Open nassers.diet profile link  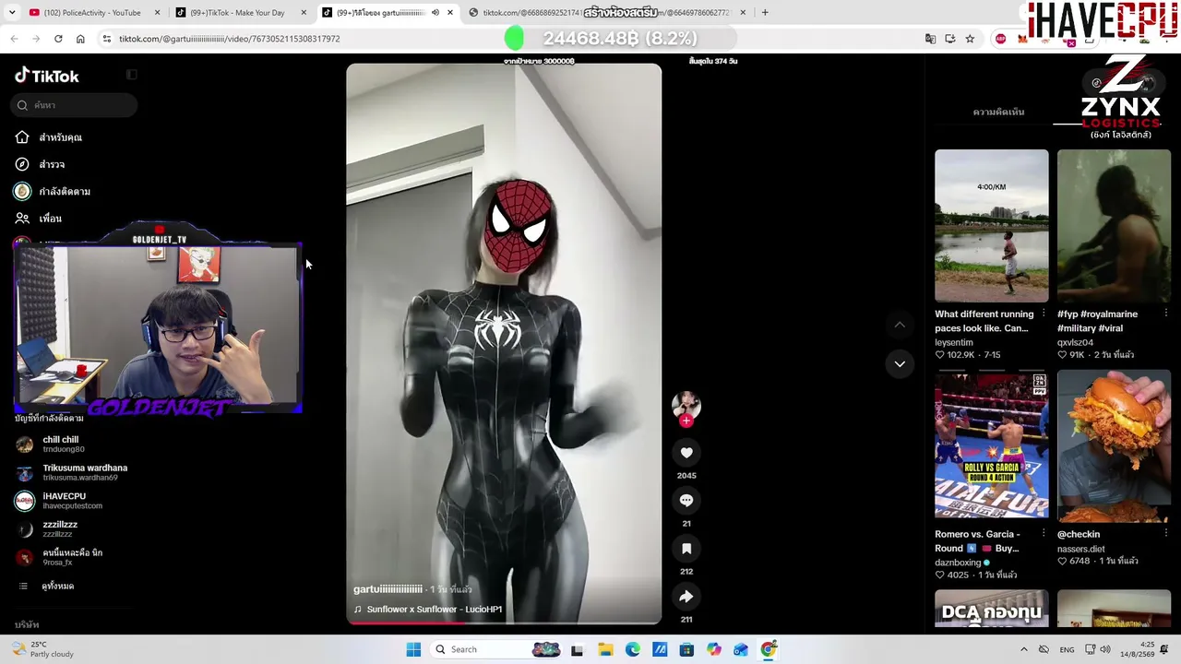tap(1083, 549)
